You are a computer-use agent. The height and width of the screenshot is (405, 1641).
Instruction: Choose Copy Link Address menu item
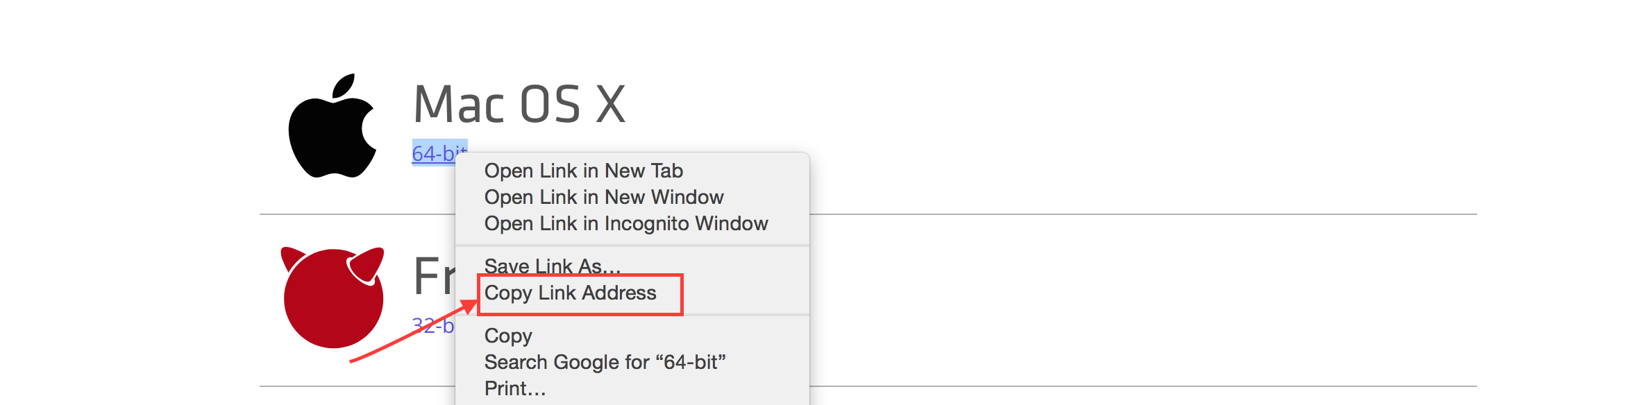pos(570,293)
